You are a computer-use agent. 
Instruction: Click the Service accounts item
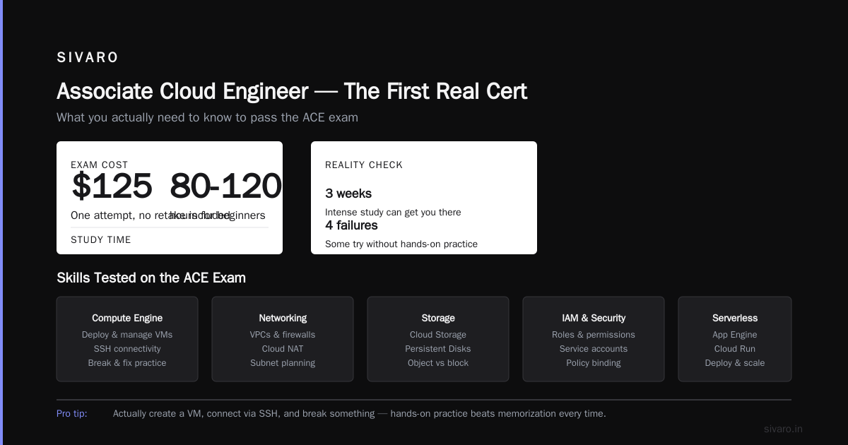pyautogui.click(x=594, y=349)
